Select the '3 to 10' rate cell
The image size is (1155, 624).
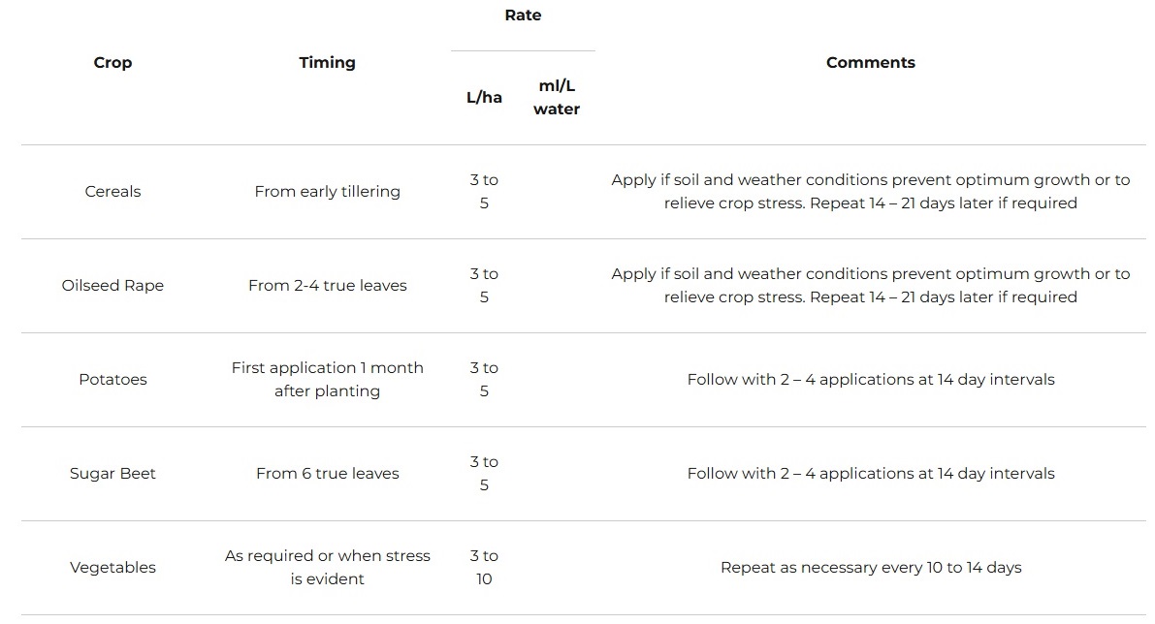[484, 568]
